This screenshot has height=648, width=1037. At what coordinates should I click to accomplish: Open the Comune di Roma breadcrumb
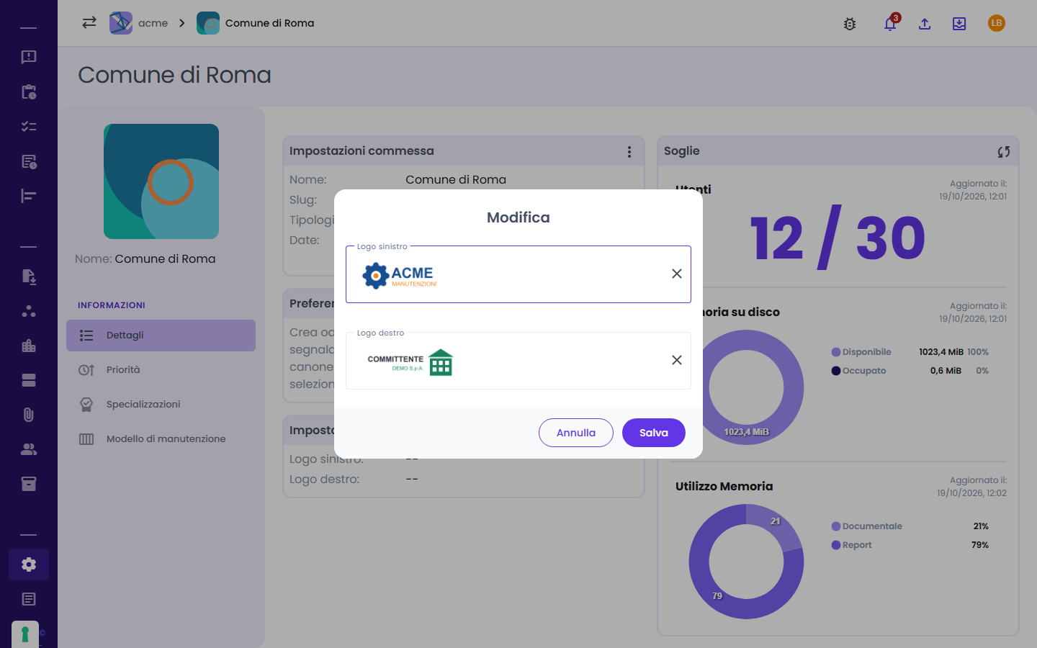click(256, 23)
